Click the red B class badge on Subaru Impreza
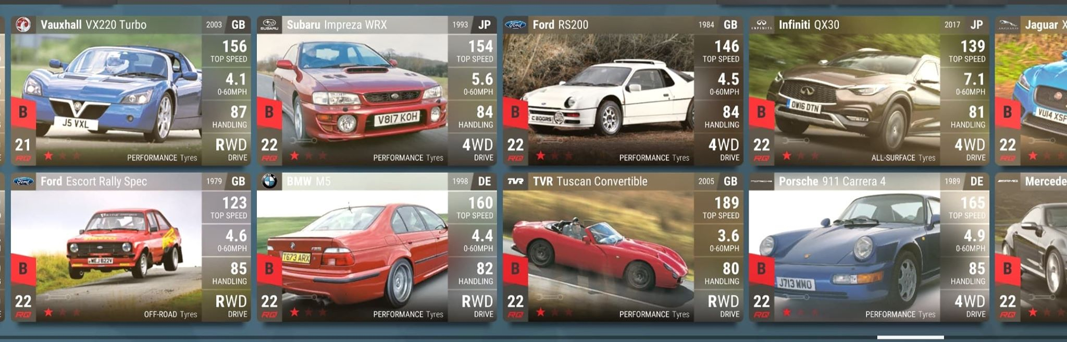 [x=269, y=112]
